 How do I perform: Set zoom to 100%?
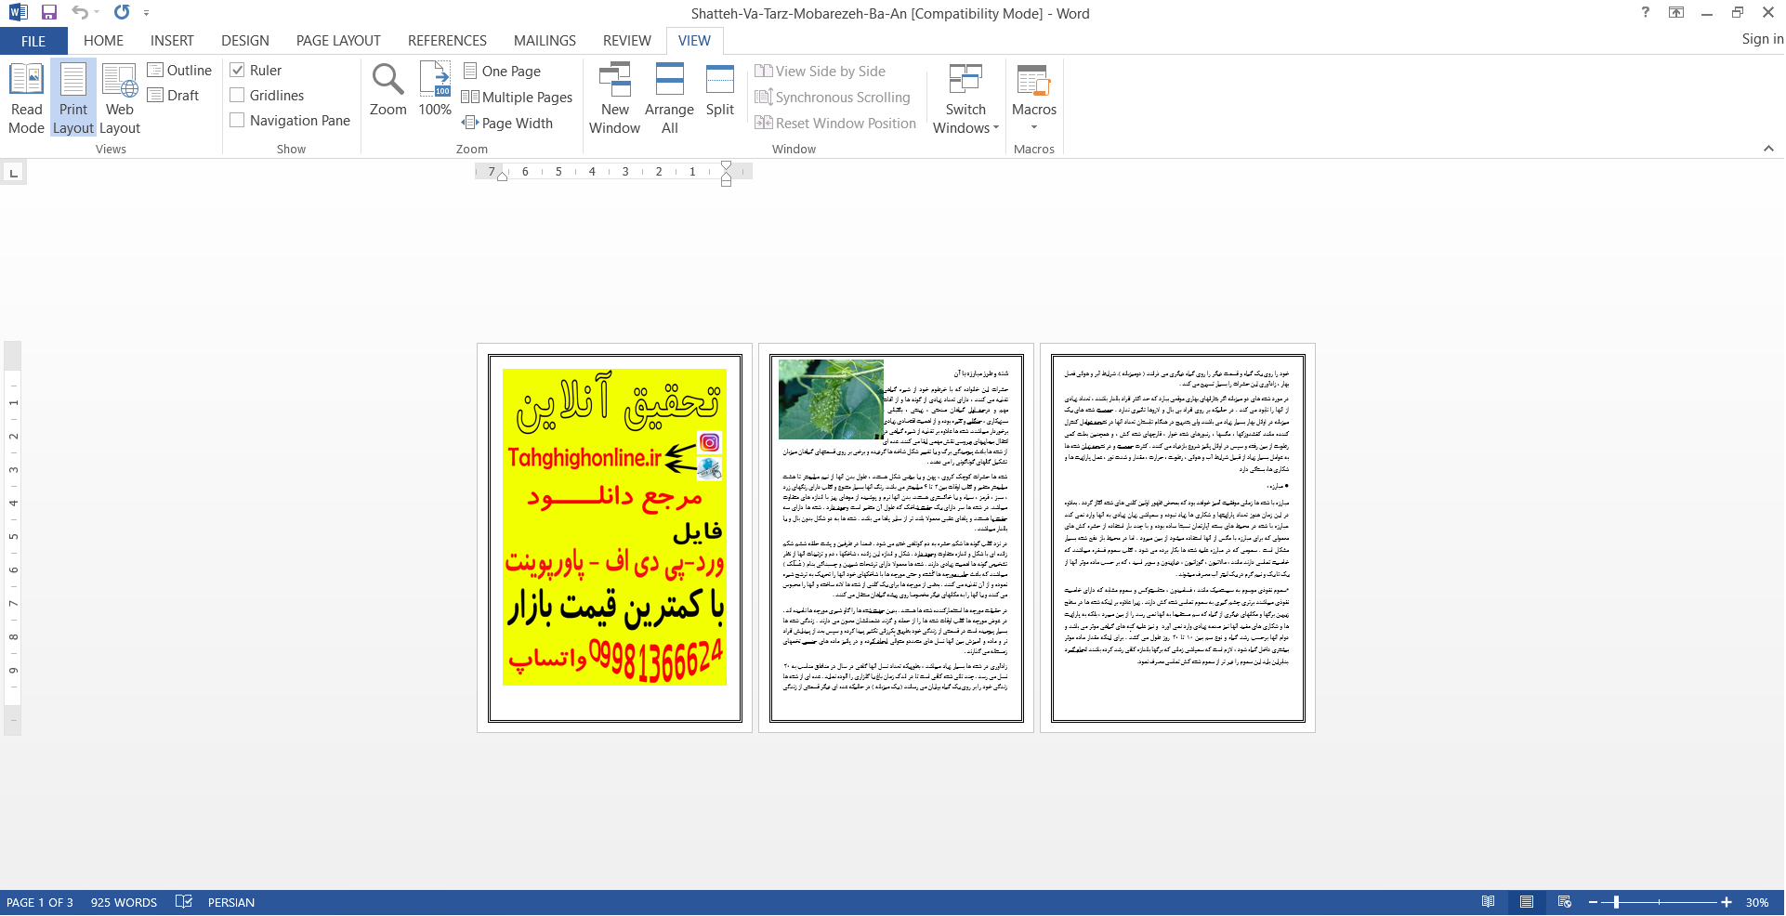pyautogui.click(x=435, y=89)
